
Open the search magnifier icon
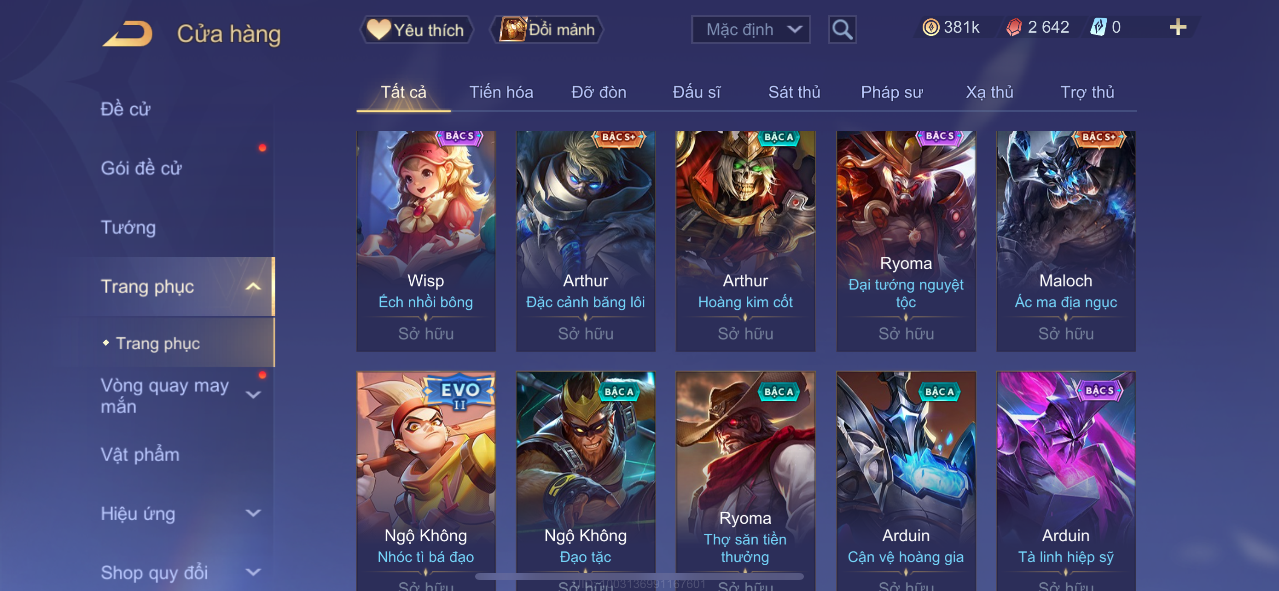point(842,30)
